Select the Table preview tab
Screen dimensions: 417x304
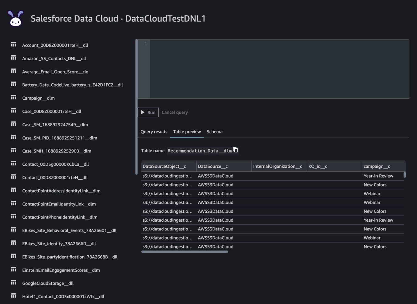(187, 132)
